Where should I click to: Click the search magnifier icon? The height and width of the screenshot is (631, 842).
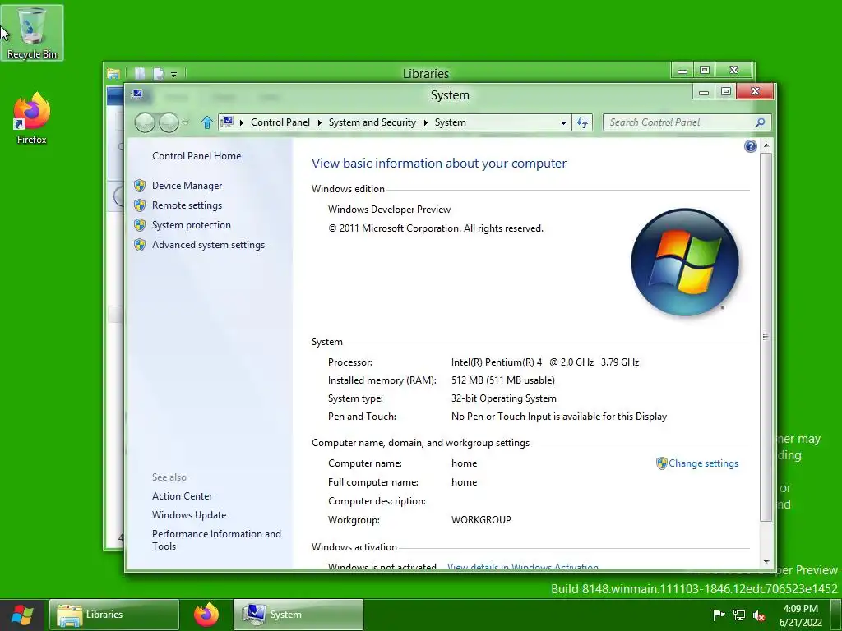760,123
